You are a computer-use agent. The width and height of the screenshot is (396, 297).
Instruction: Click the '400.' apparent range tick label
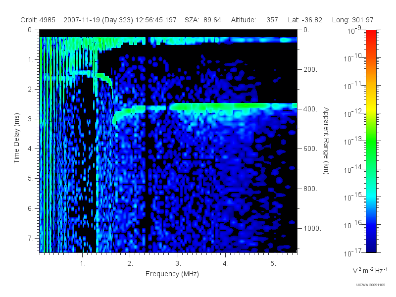coord(310,109)
